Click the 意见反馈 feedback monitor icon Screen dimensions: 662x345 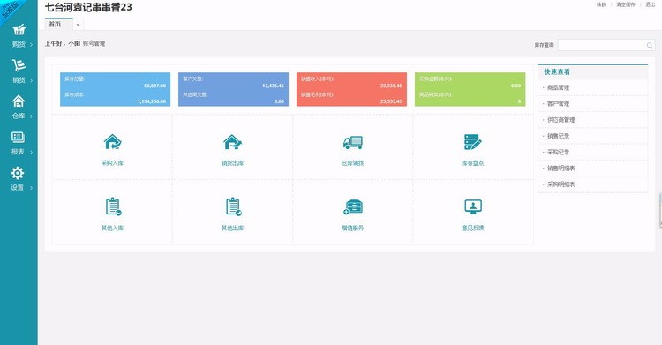(x=473, y=206)
